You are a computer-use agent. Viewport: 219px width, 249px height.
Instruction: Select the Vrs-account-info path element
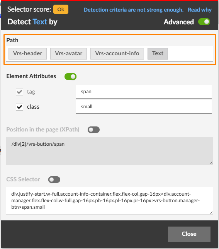(117, 54)
